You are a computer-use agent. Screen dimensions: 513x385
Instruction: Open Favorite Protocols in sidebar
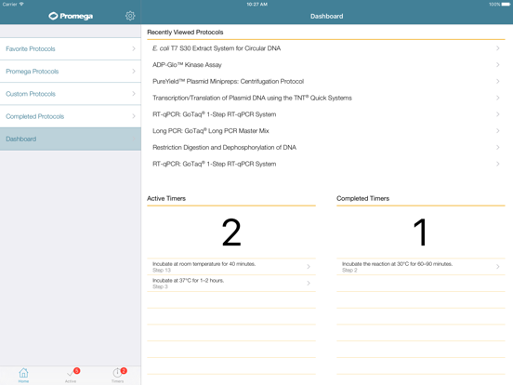pyautogui.click(x=71, y=48)
